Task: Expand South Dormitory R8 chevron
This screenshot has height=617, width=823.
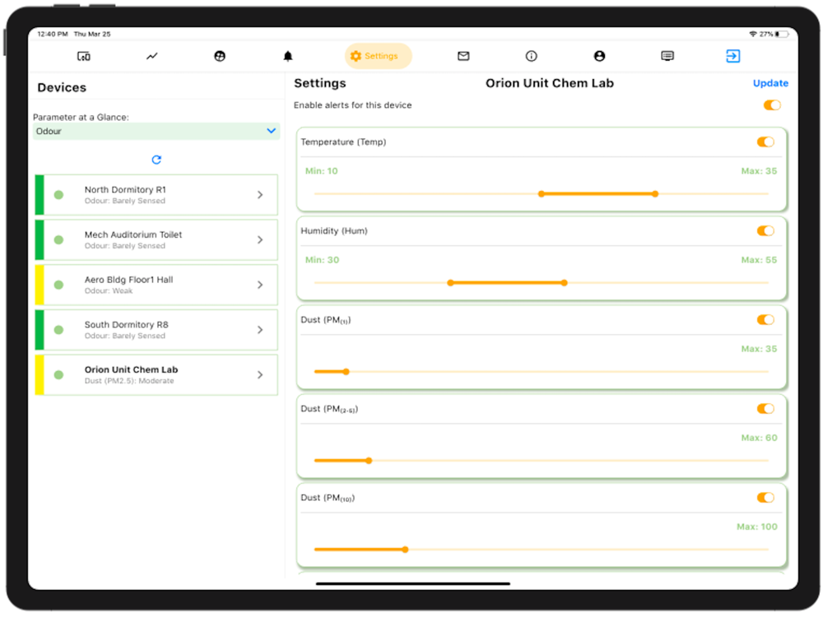Action: [x=260, y=330]
